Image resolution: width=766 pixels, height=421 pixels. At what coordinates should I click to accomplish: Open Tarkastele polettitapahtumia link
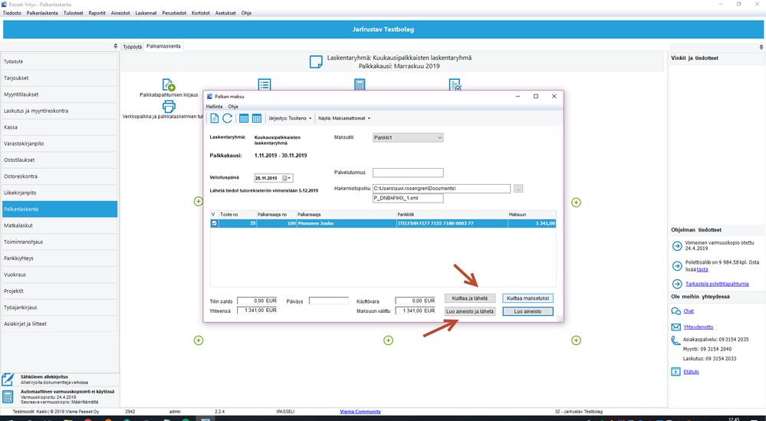pos(717,284)
